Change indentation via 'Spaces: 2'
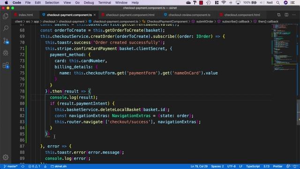Viewport: 300px width, 169px height. [217, 166]
